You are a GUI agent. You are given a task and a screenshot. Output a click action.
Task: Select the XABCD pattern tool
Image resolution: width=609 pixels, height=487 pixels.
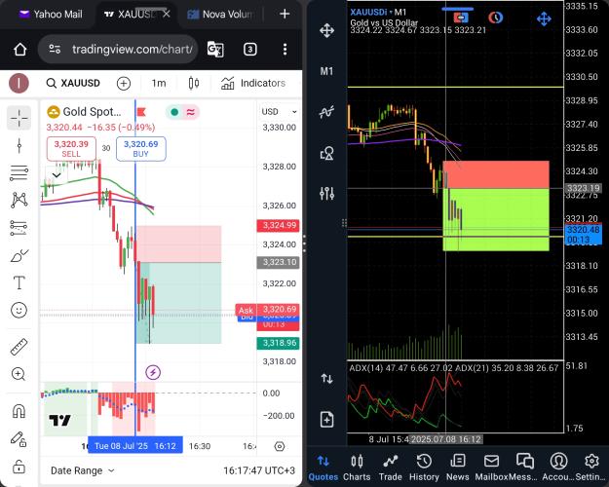[x=19, y=200]
